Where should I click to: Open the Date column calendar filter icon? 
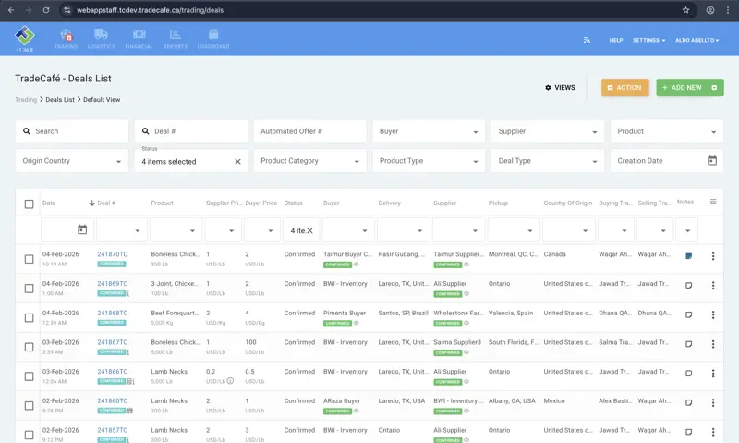click(x=82, y=229)
